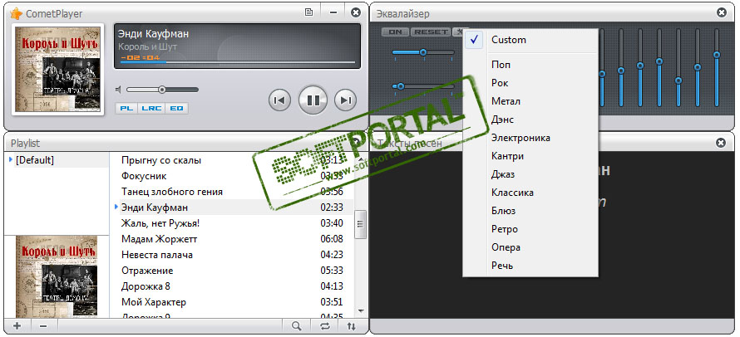740x337 pixels.
Task: Choose the Кантри equalizer preset
Action: [x=530, y=156]
